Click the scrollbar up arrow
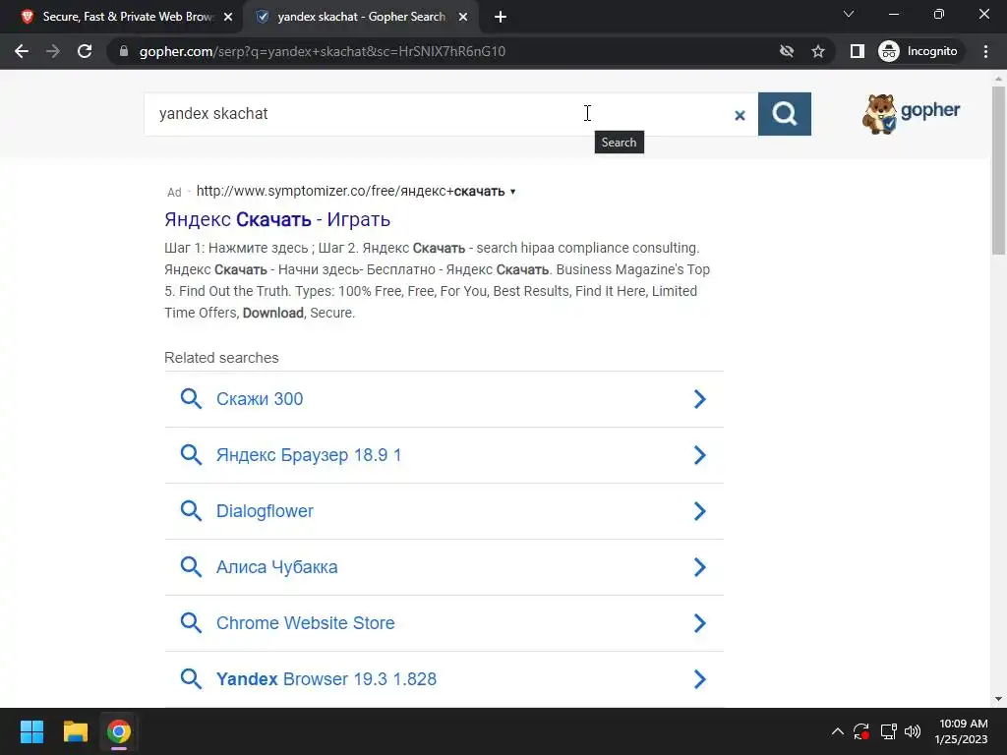Viewport: 1007px width, 755px height. 998,79
